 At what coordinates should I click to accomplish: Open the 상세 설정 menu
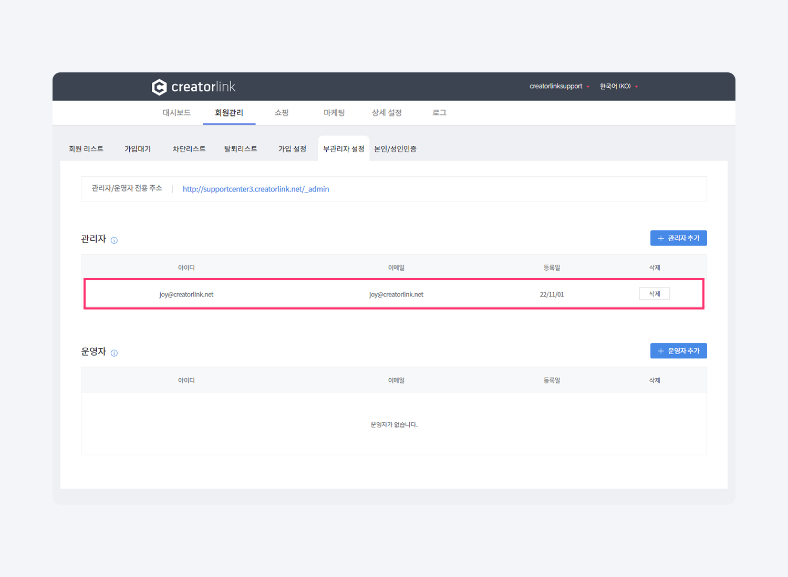point(387,113)
